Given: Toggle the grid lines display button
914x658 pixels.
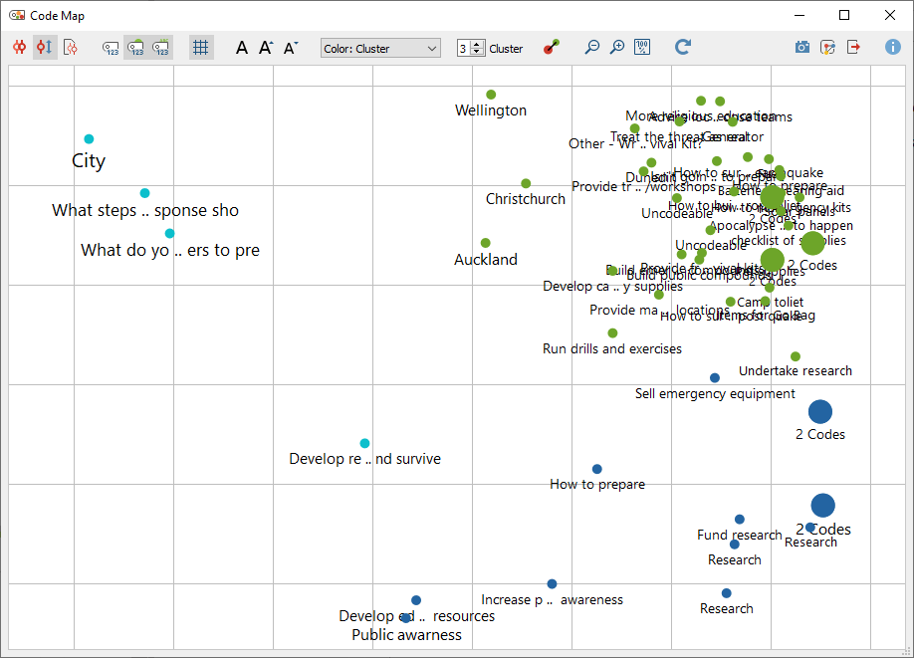Looking at the screenshot, I should click(x=200, y=47).
